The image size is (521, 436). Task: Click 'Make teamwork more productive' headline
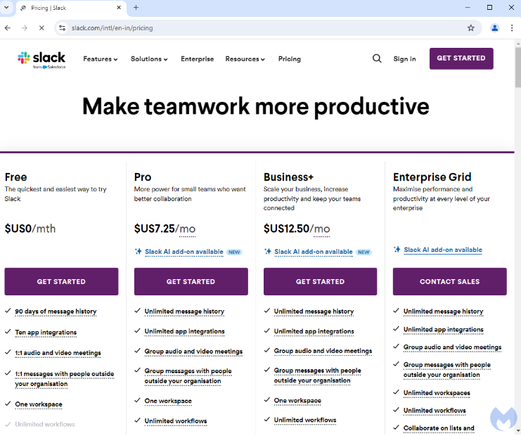[x=256, y=107]
